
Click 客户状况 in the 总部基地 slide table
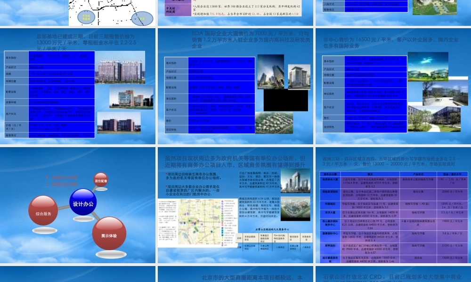[16, 114]
